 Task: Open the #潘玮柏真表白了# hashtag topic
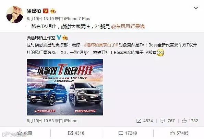pos(101,45)
